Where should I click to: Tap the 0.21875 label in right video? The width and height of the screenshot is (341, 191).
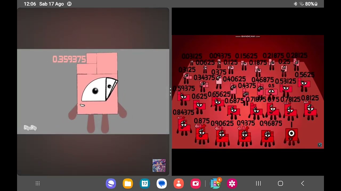(273, 56)
